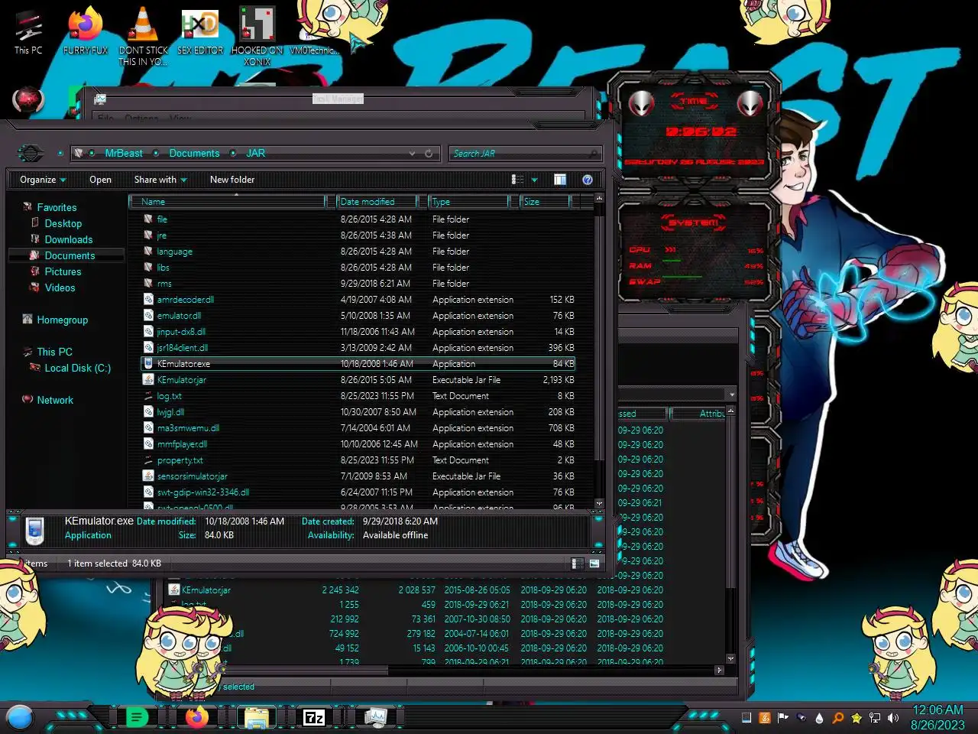Click the file list vertical scrollbar
The height and width of the screenshot is (734, 978).
(x=599, y=351)
